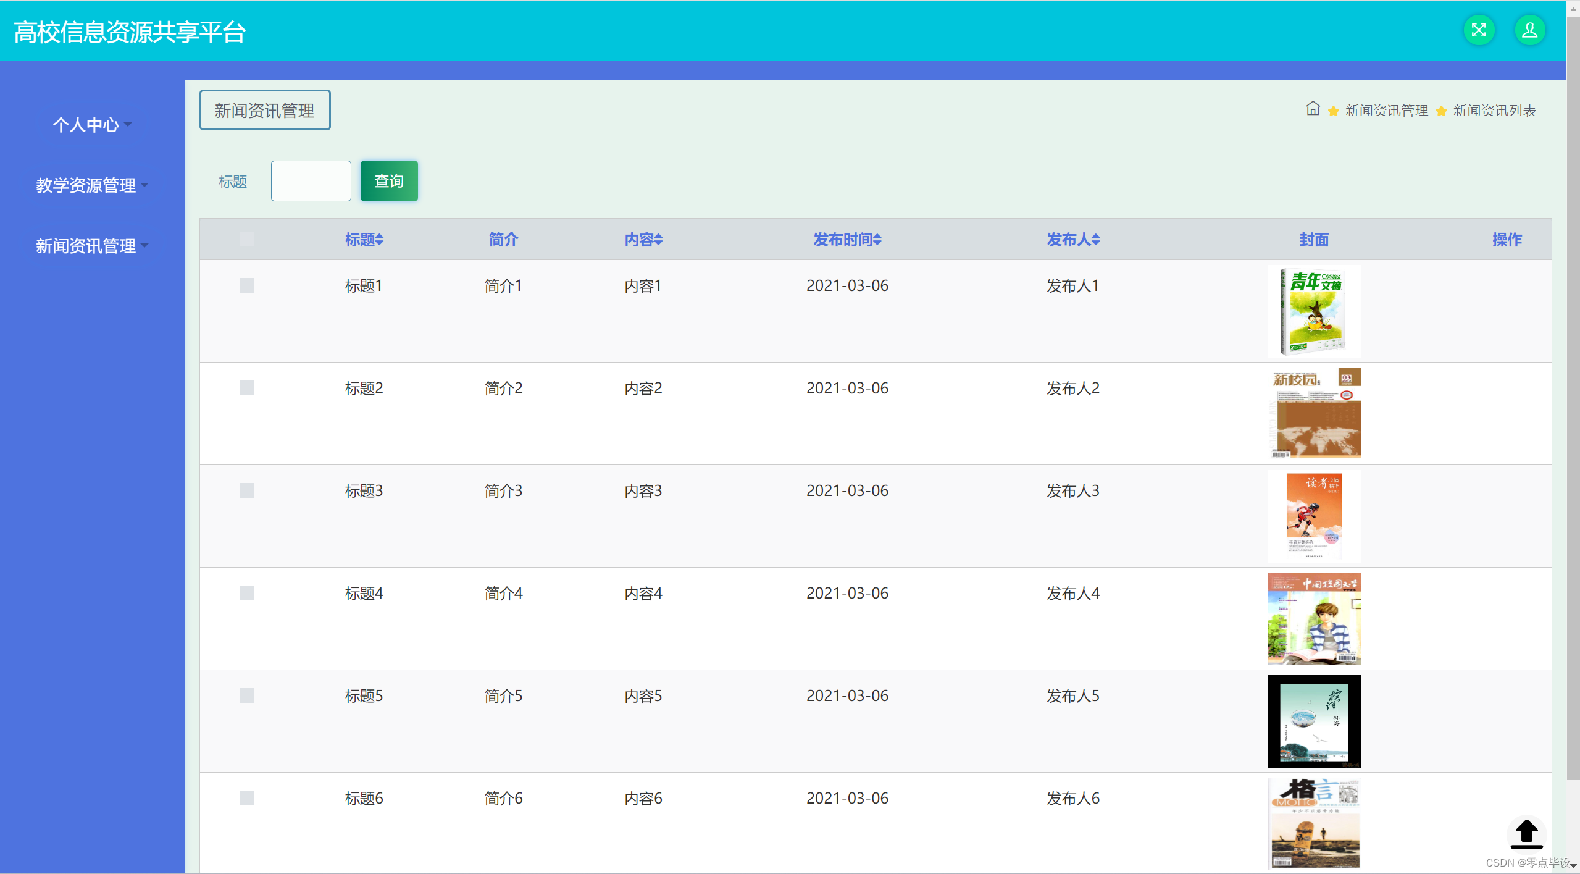
Task: Sort by 发布时间 column arrows
Action: point(877,240)
